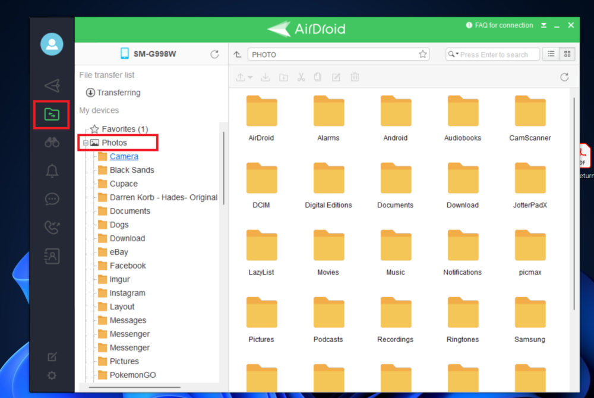Open AirDroid settings via gear icon

coord(52,375)
